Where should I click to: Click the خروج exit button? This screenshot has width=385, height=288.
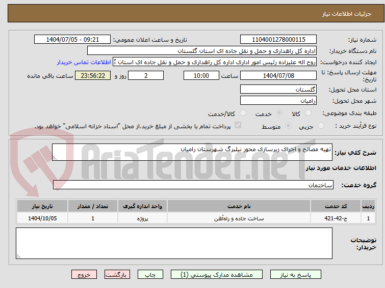coord(84,275)
